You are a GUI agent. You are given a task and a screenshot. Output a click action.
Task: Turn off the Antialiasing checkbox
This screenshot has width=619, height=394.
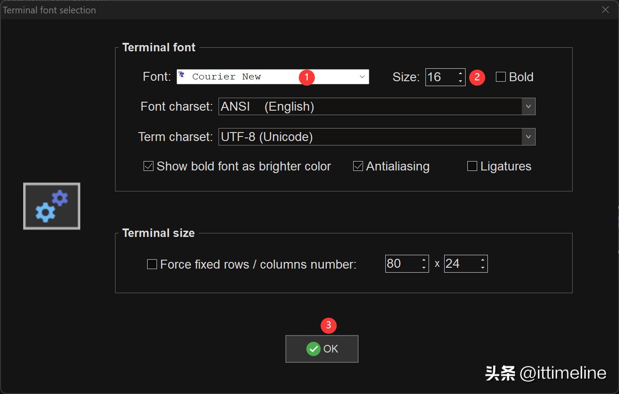click(x=358, y=166)
